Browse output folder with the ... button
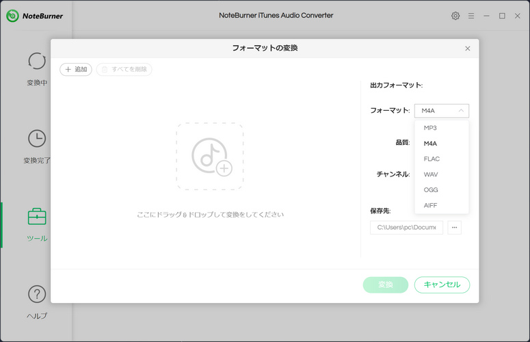530x342 pixels. [x=454, y=228]
